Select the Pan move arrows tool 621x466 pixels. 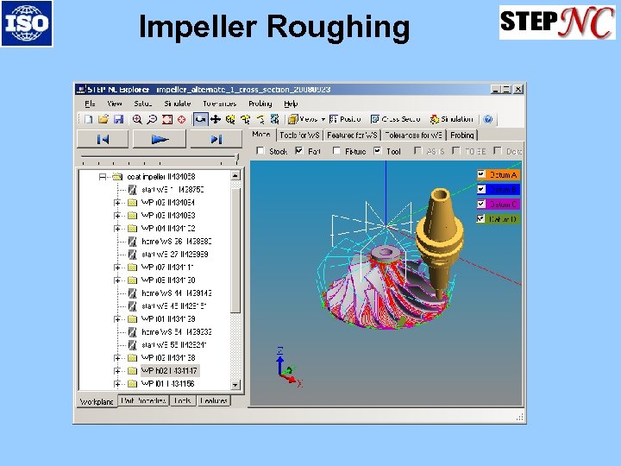pyautogui.click(x=216, y=119)
